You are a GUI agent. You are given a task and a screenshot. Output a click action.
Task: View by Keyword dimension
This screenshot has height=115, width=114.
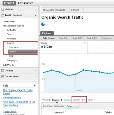click(57, 100)
